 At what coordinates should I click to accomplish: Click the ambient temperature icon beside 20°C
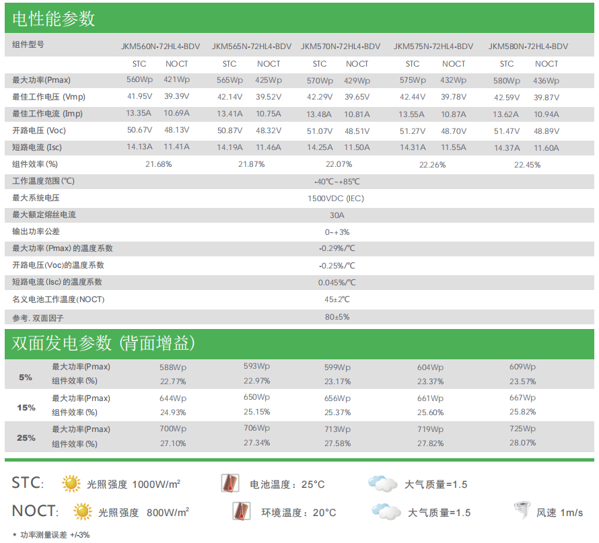242,511
